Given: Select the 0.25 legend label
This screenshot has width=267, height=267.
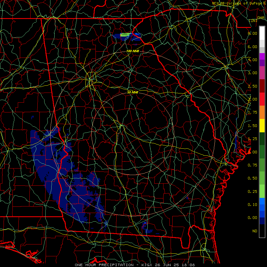Looking at the screenshot, I should click(x=252, y=192).
